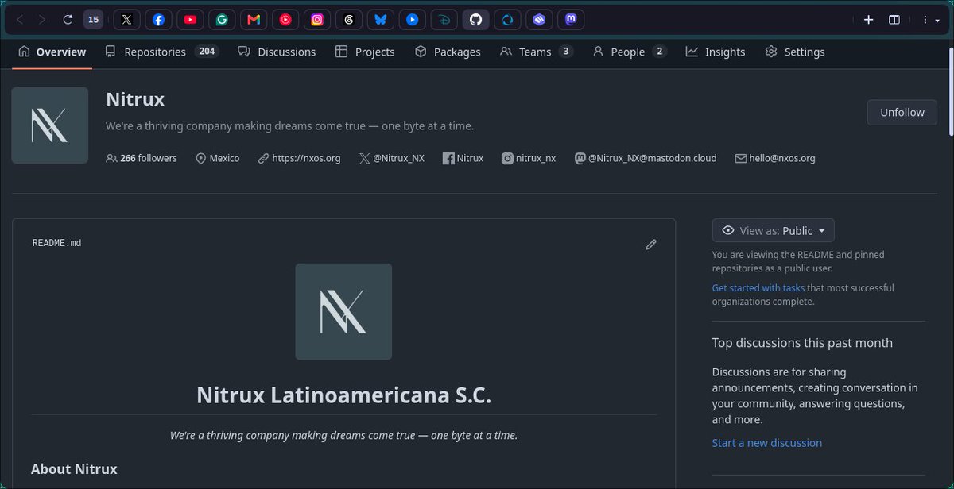Image resolution: width=954 pixels, height=489 pixels.
Task: Switch to the X (Twitter) browser tab
Action: pyautogui.click(x=127, y=20)
